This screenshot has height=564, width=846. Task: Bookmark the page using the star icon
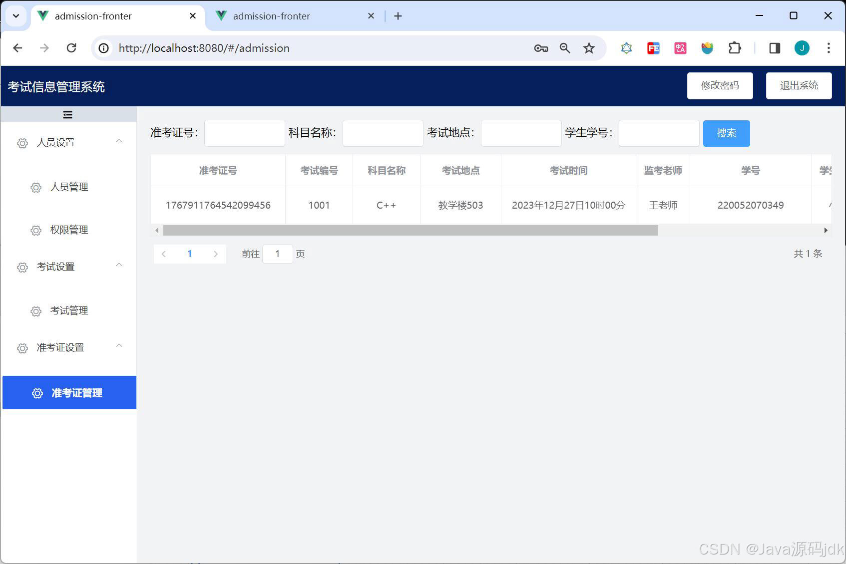click(x=589, y=48)
